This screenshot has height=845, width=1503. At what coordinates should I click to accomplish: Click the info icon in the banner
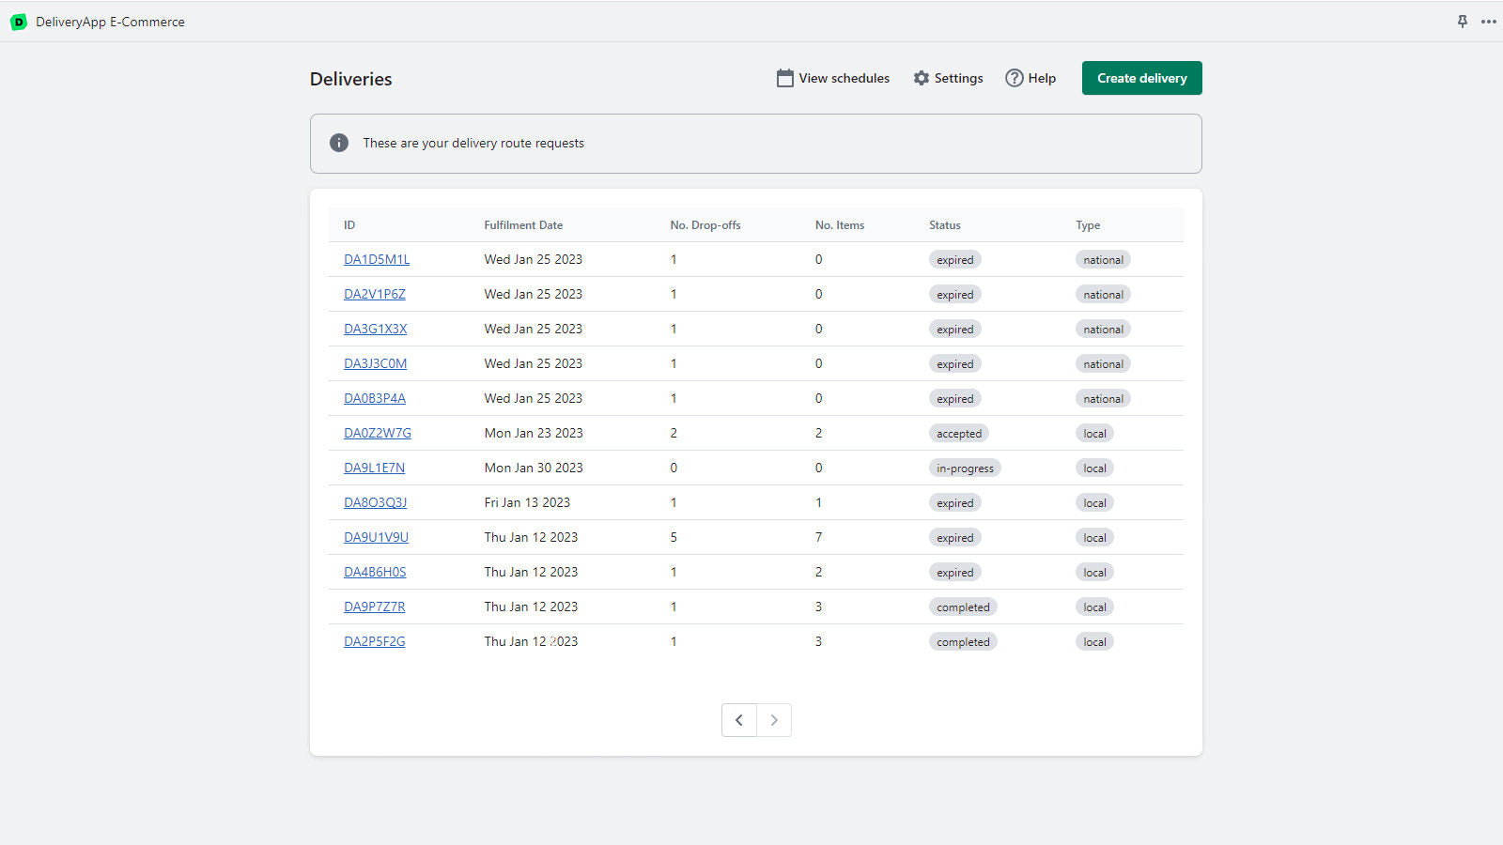tap(339, 143)
